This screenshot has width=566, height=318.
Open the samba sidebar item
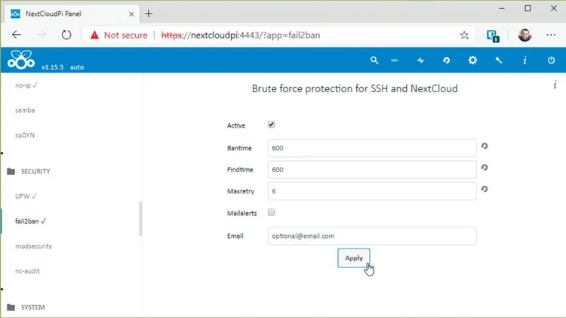tap(25, 110)
